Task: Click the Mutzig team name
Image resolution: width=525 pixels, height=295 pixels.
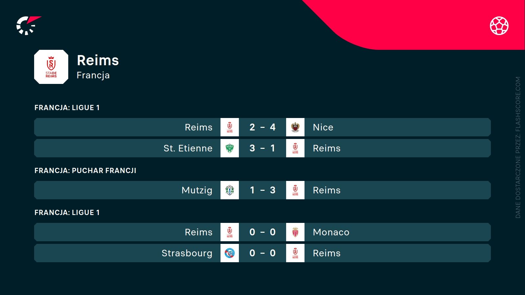Action: tap(197, 190)
